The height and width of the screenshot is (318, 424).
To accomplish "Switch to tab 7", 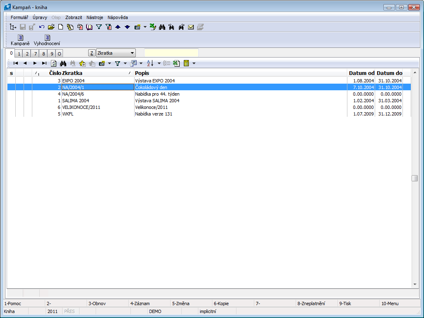I will click(x=36, y=54).
